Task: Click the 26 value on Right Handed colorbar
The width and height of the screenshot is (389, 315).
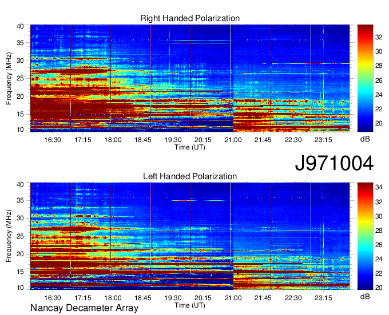Action: click(379, 80)
